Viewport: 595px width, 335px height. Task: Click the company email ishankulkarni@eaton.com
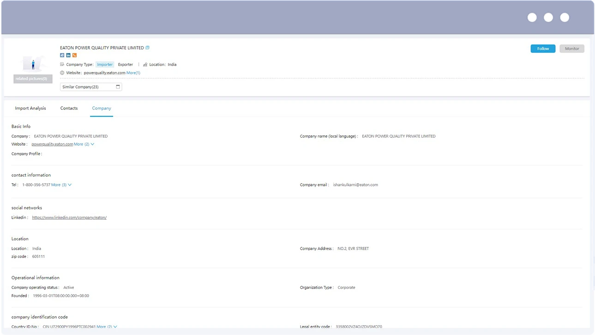(x=355, y=185)
